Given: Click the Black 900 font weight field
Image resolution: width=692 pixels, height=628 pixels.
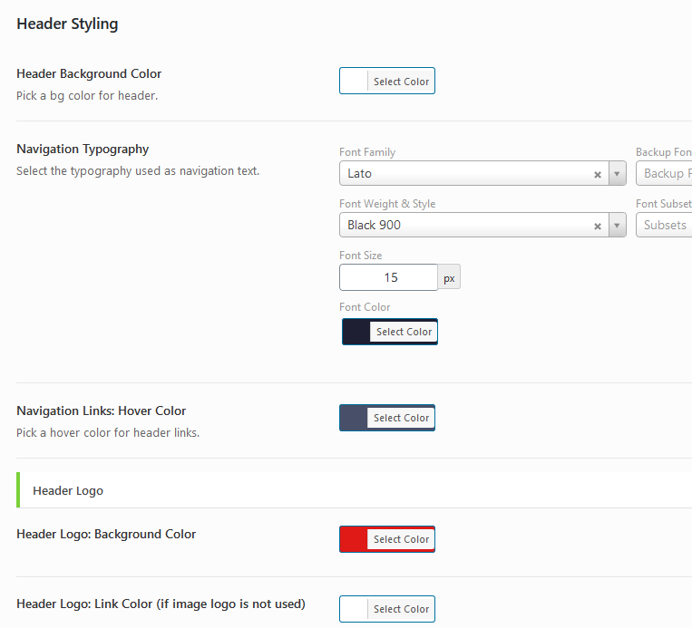Looking at the screenshot, I should point(463,226).
